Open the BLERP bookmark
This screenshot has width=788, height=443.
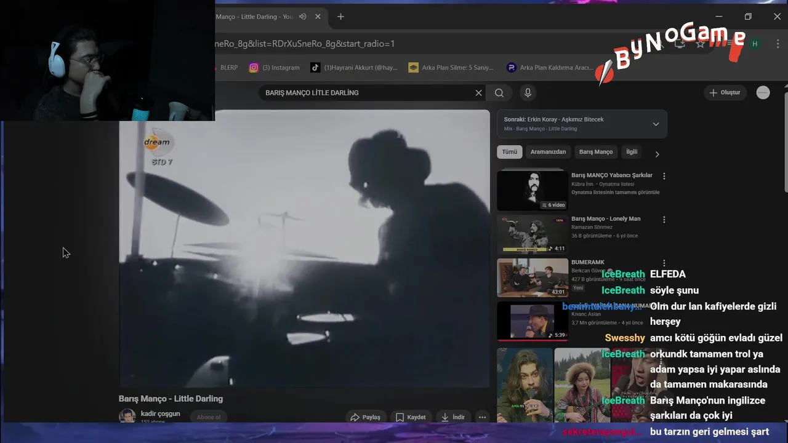(228, 68)
